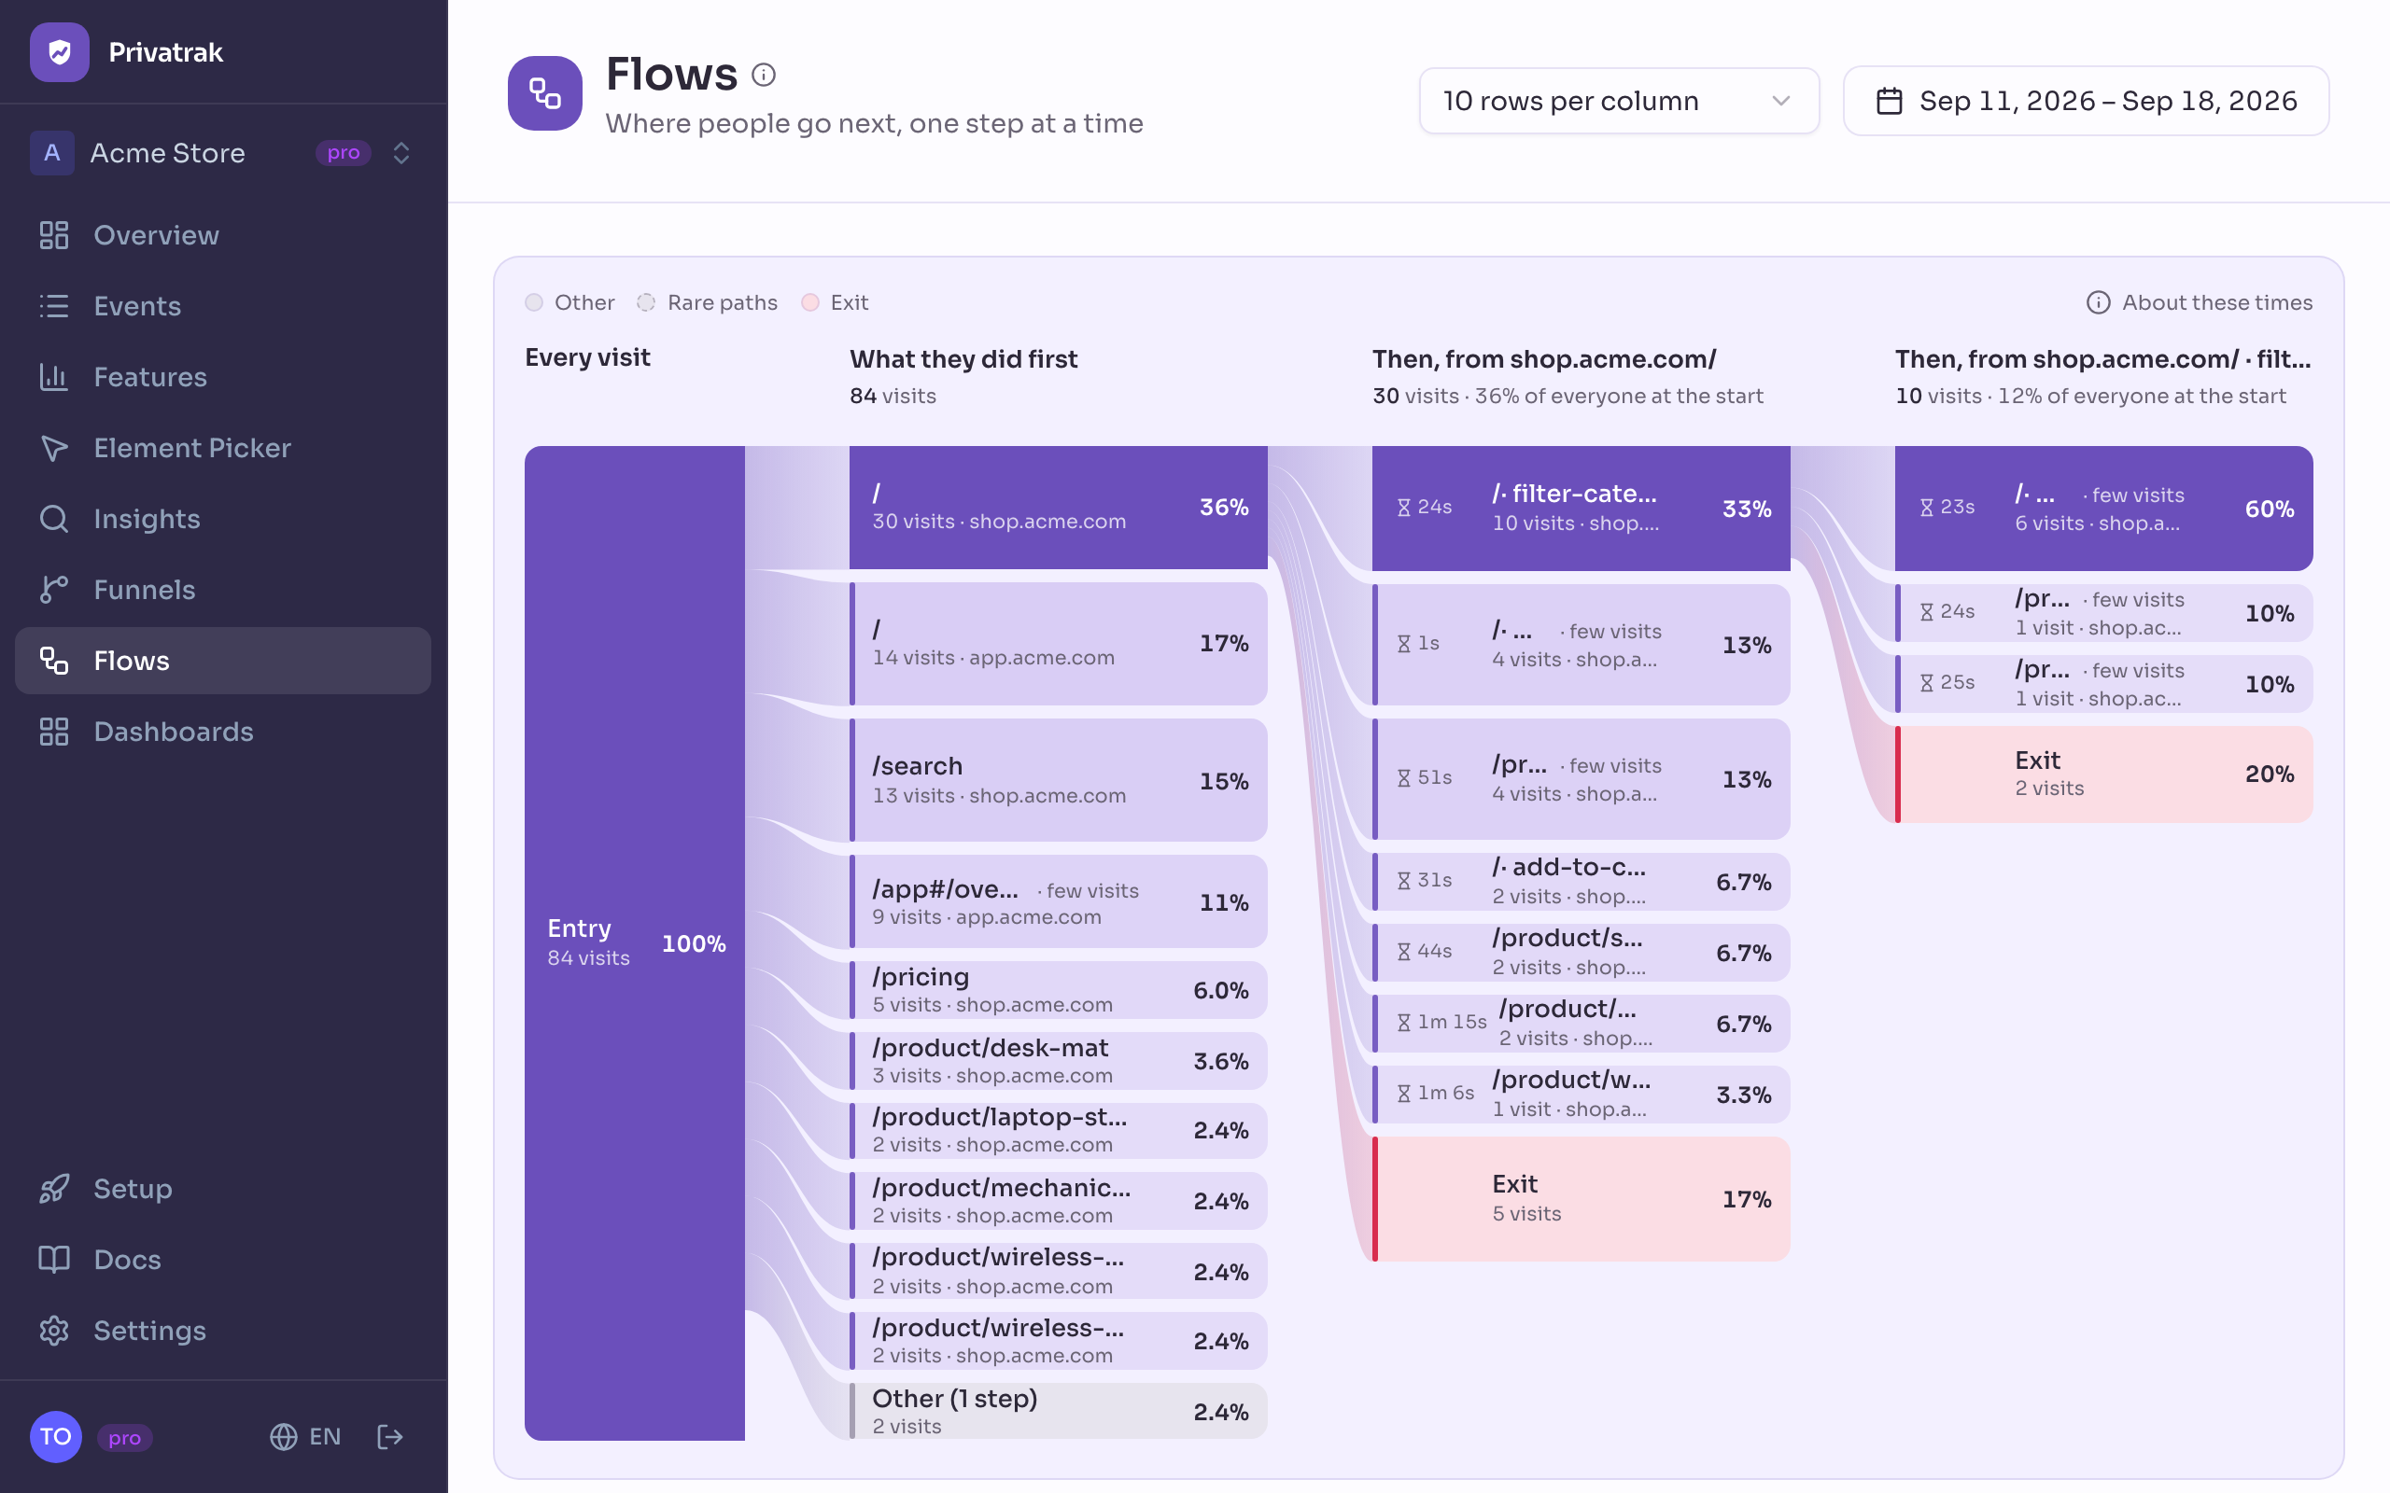Open Insights in the sidebar
Screen dimensions: 2390x1493
(223, 520)
